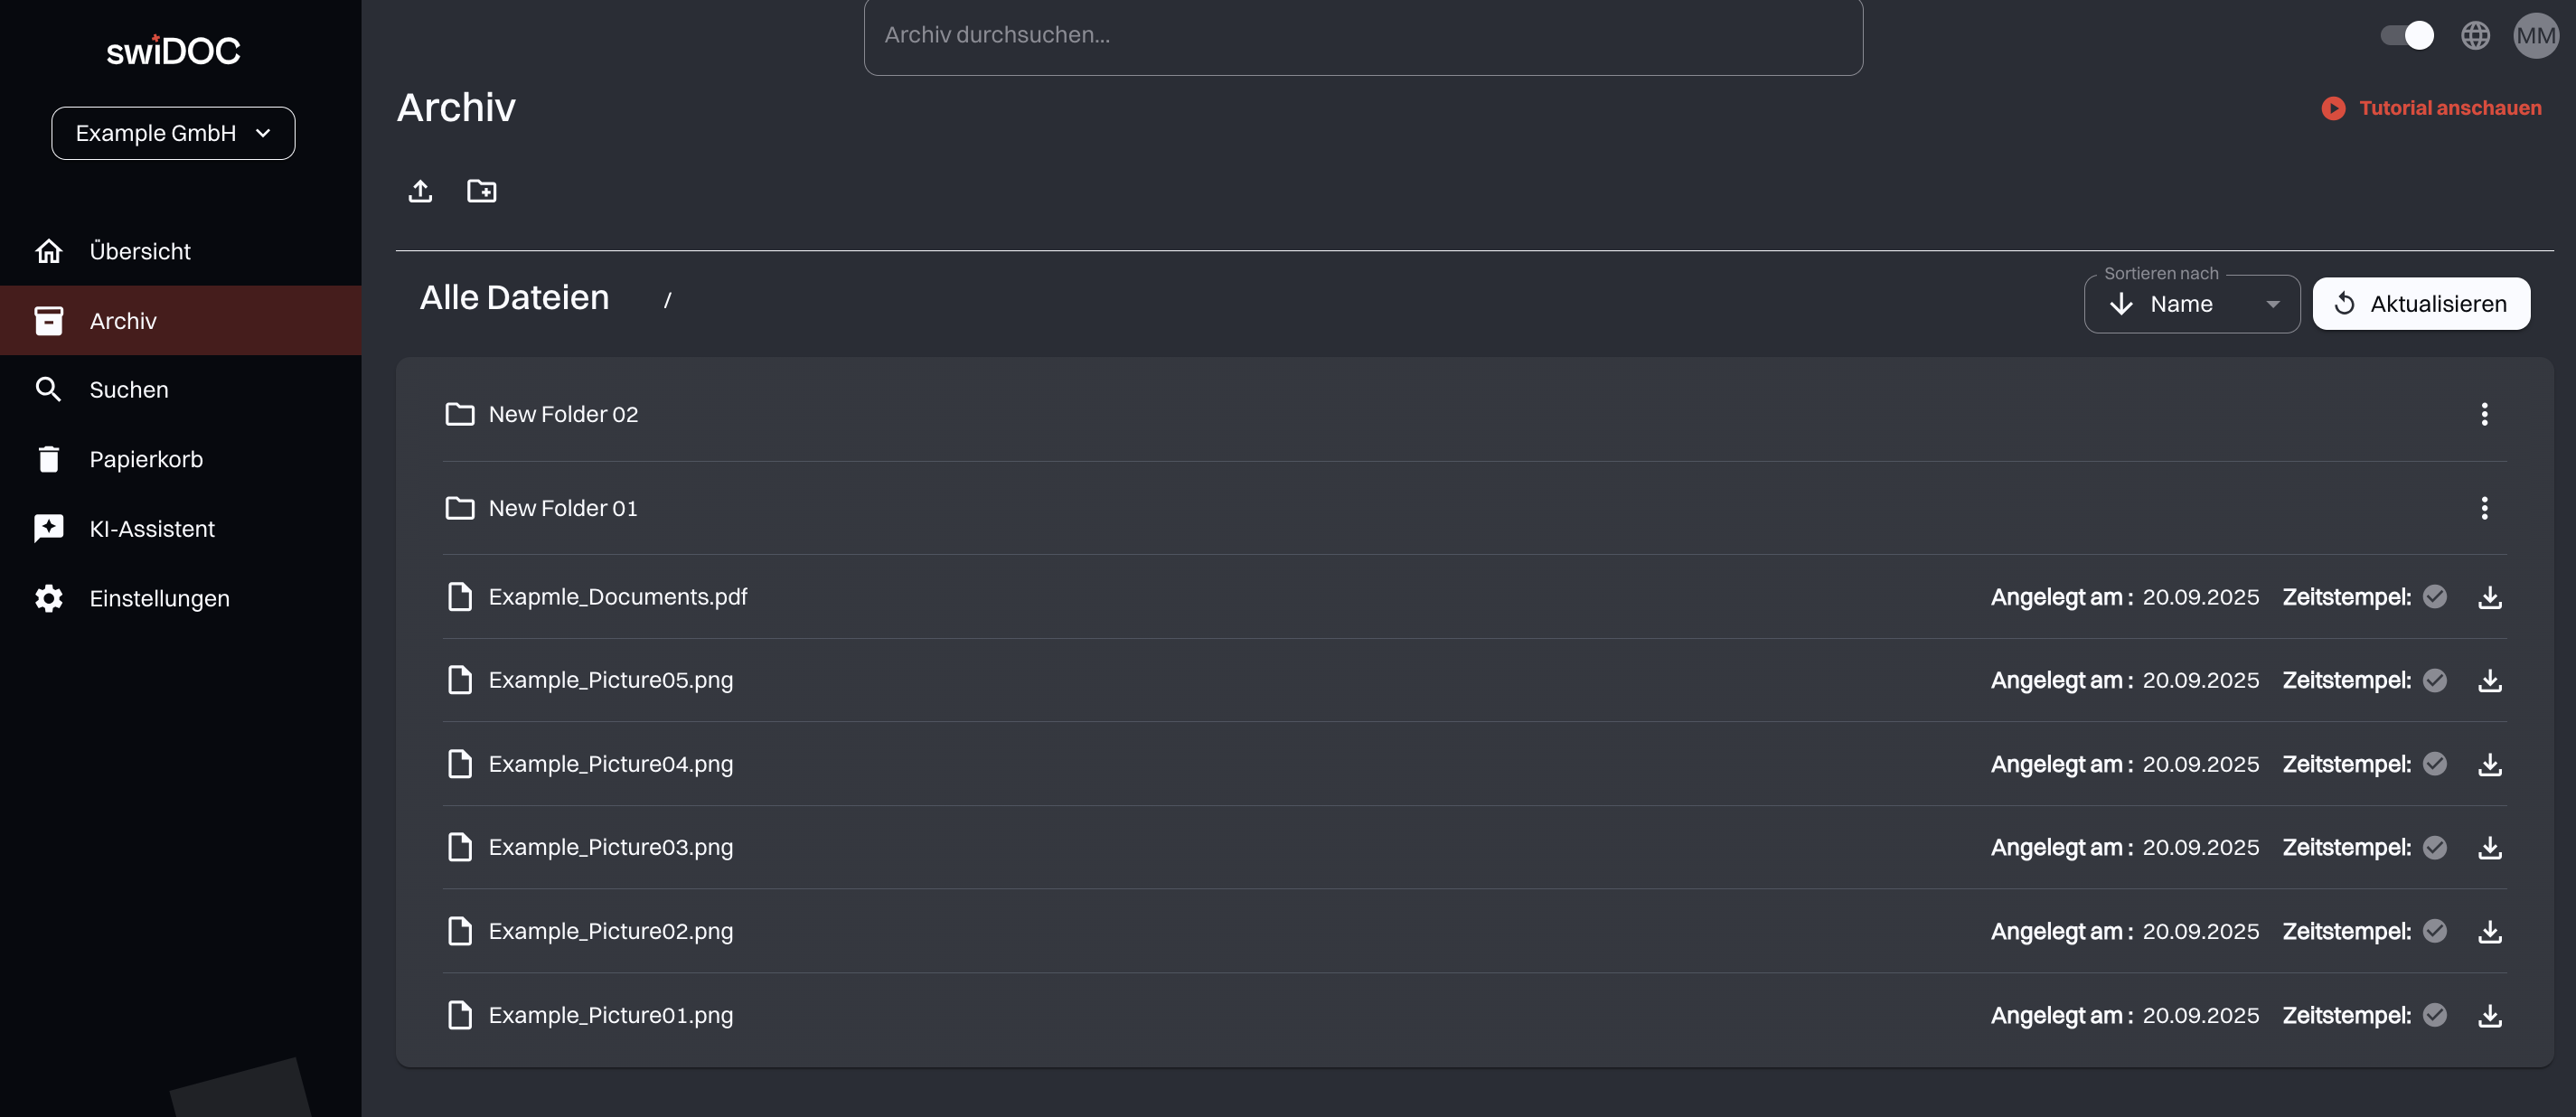Go to Übersicht in the sidebar
The height and width of the screenshot is (1117, 2576).
140,251
